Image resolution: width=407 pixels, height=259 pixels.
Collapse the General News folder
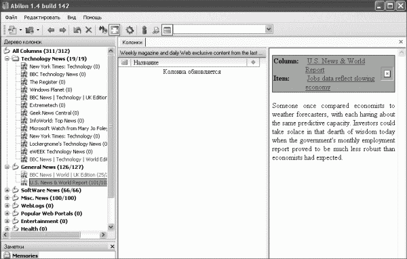click(x=7, y=167)
